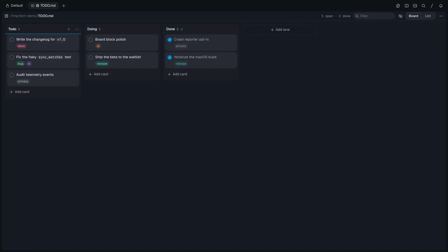Viewport: 448px width, 252px height.
Task: Check off Audit telemetry events card
Action: coord(12,75)
